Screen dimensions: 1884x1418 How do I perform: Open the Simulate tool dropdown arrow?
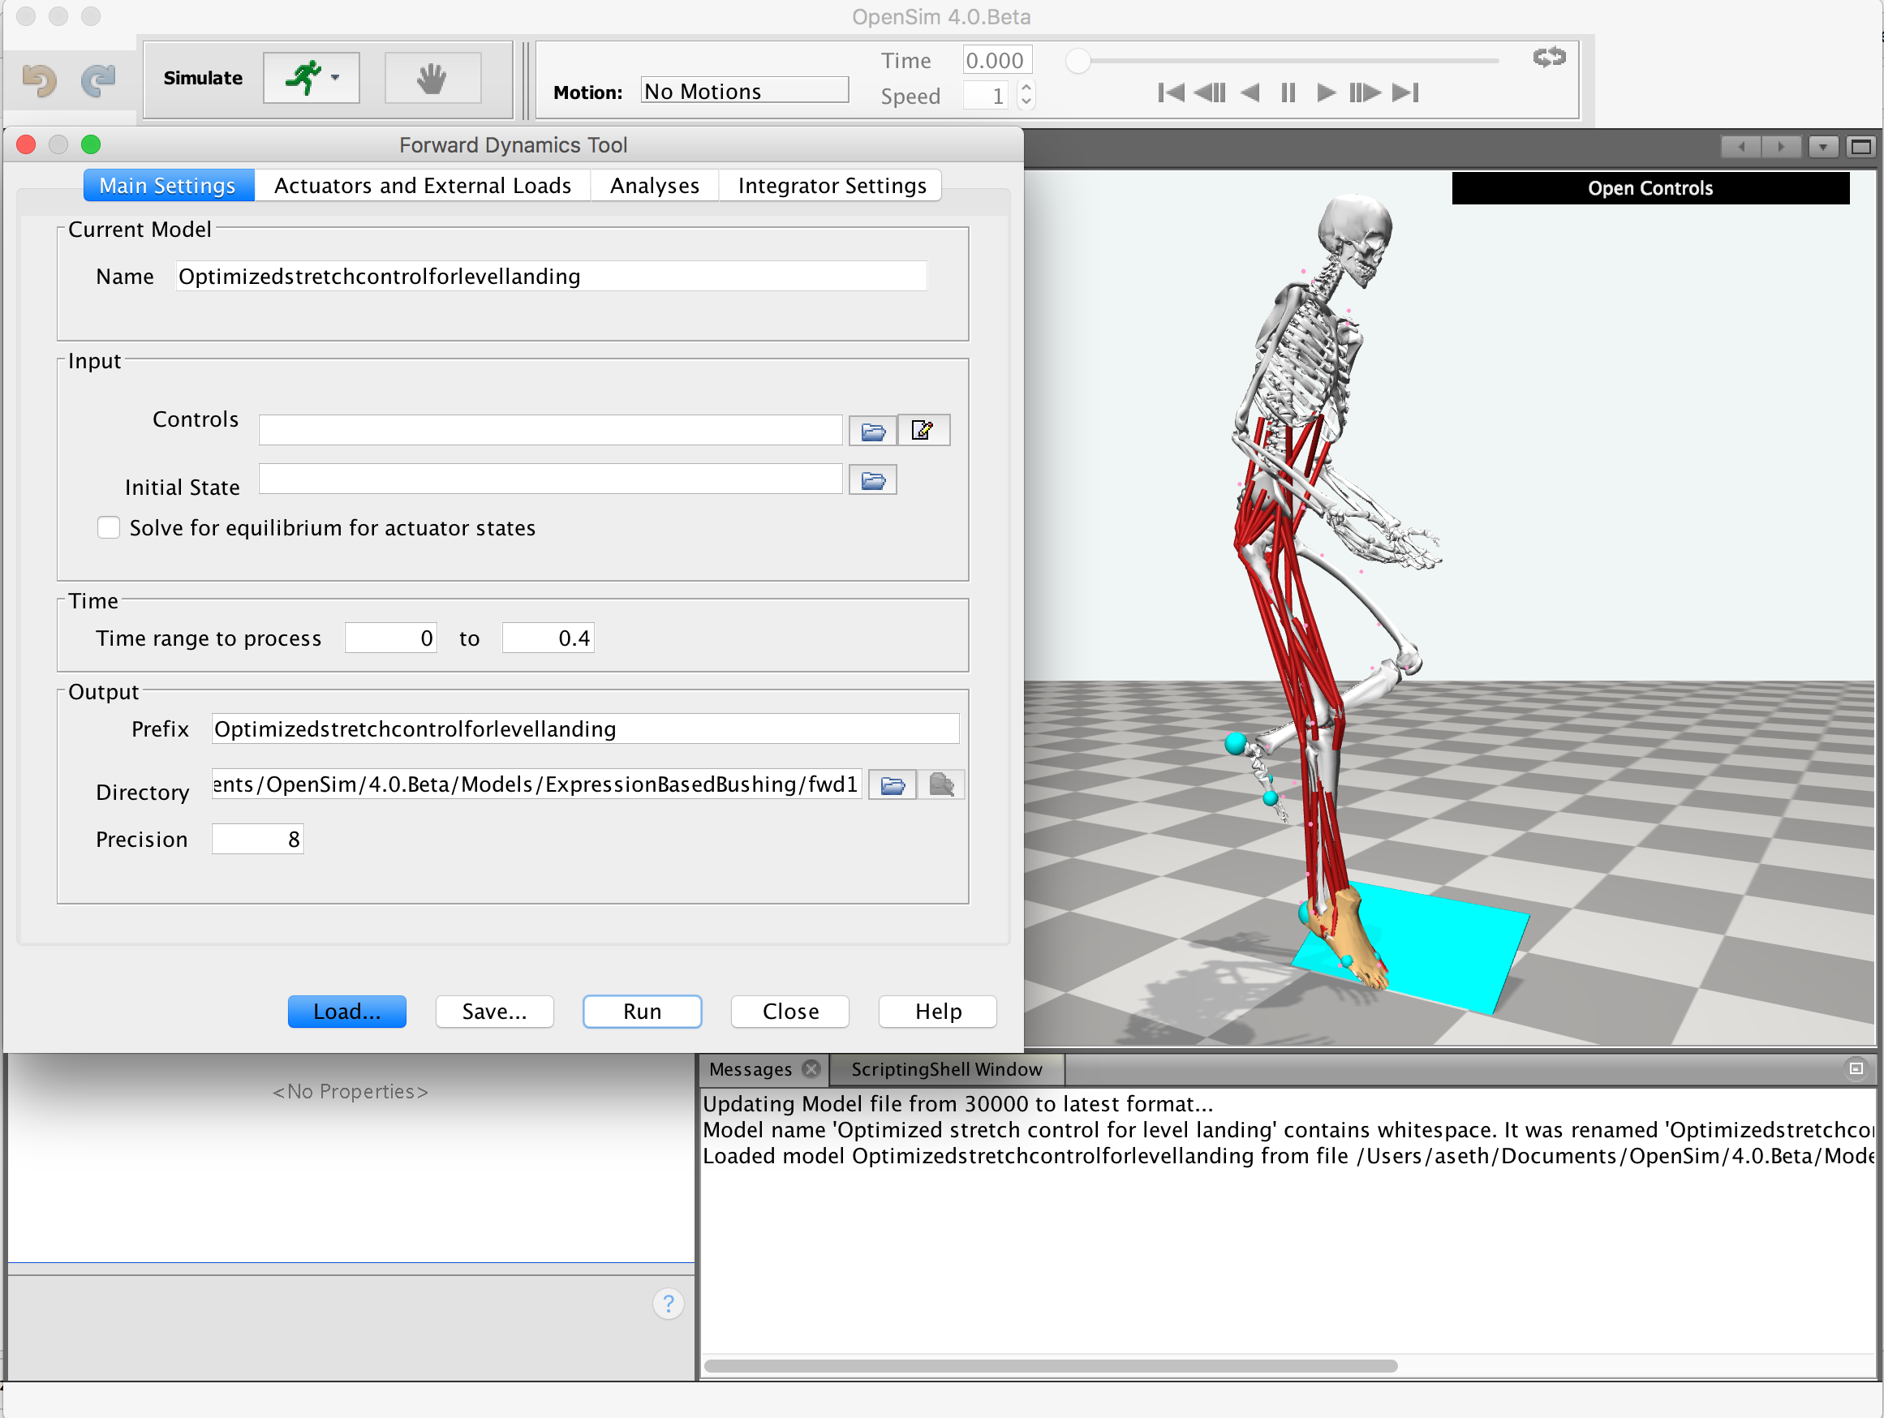coord(335,78)
